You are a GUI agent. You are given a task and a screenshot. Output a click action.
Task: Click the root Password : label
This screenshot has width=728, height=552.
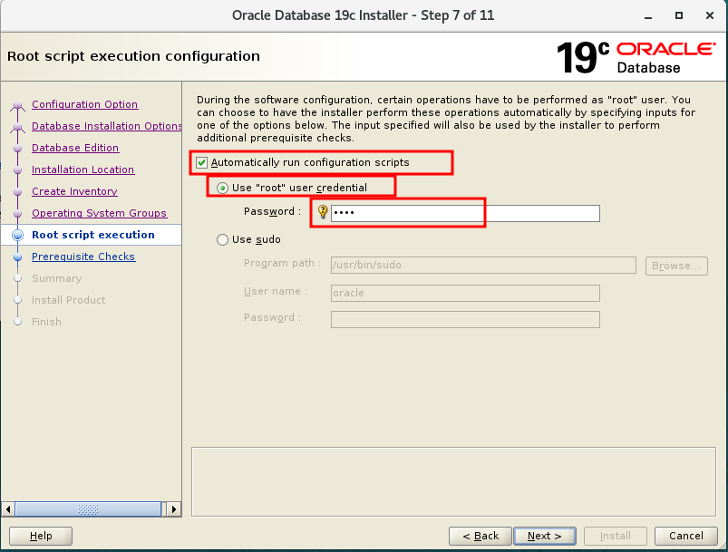click(272, 212)
